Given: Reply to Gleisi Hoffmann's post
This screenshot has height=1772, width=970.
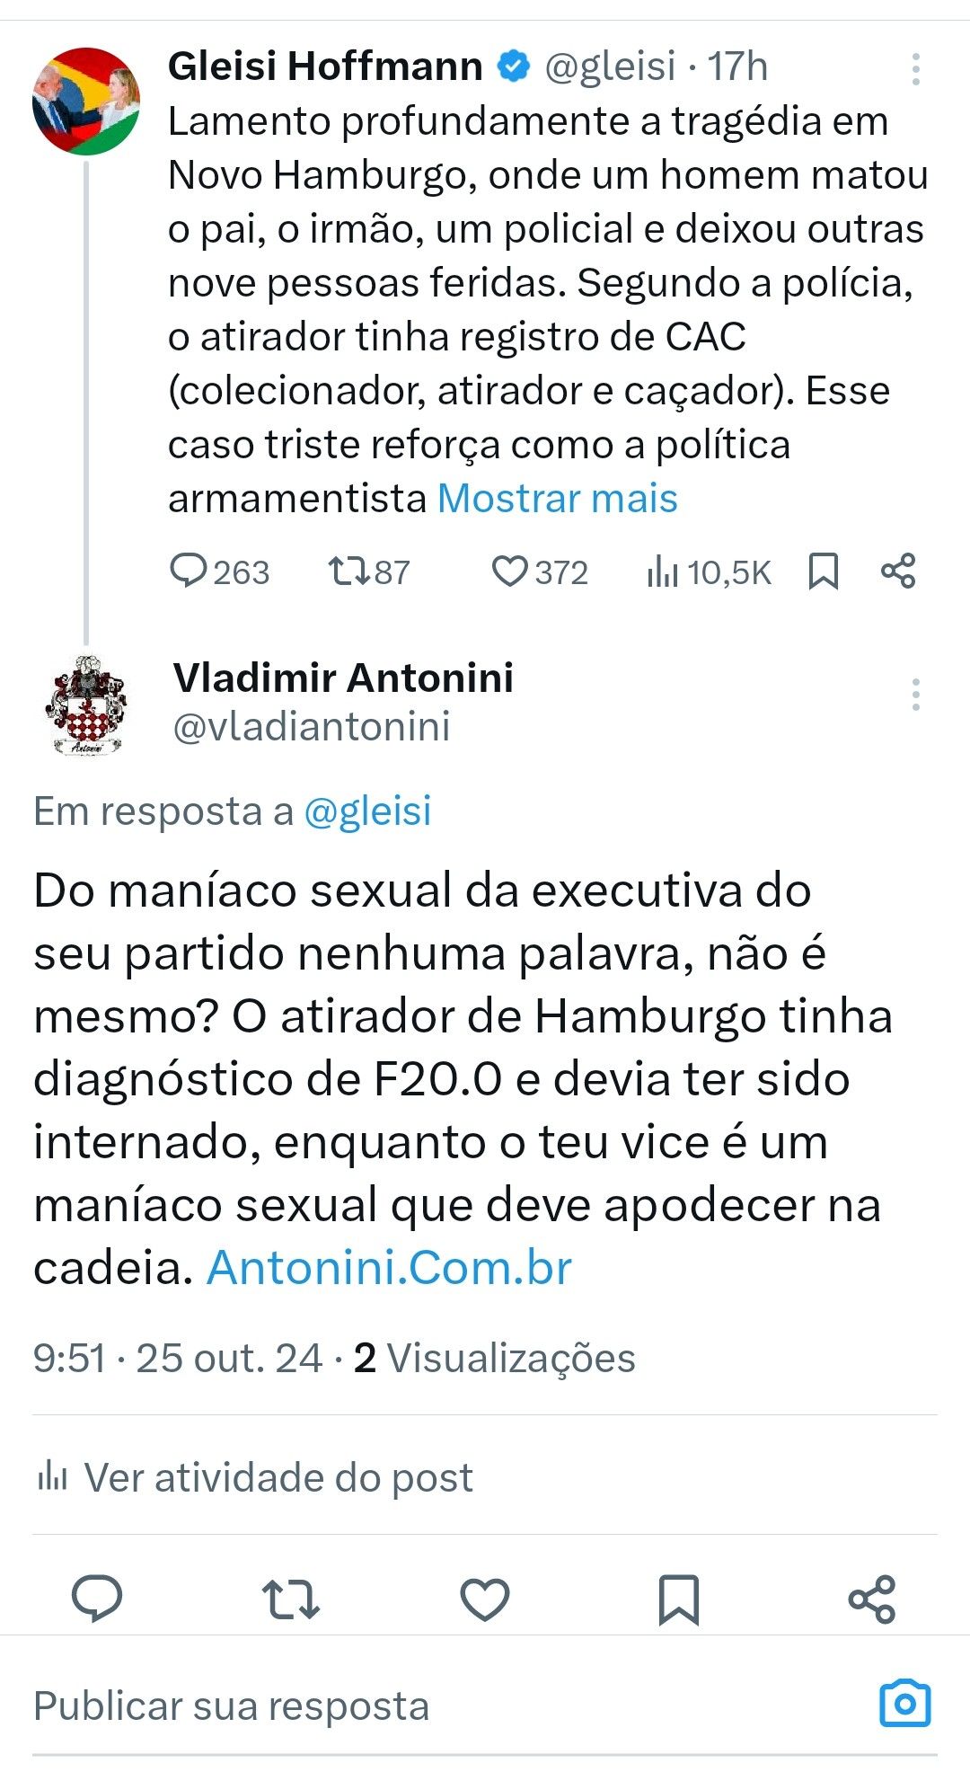Looking at the screenshot, I should click(x=189, y=571).
